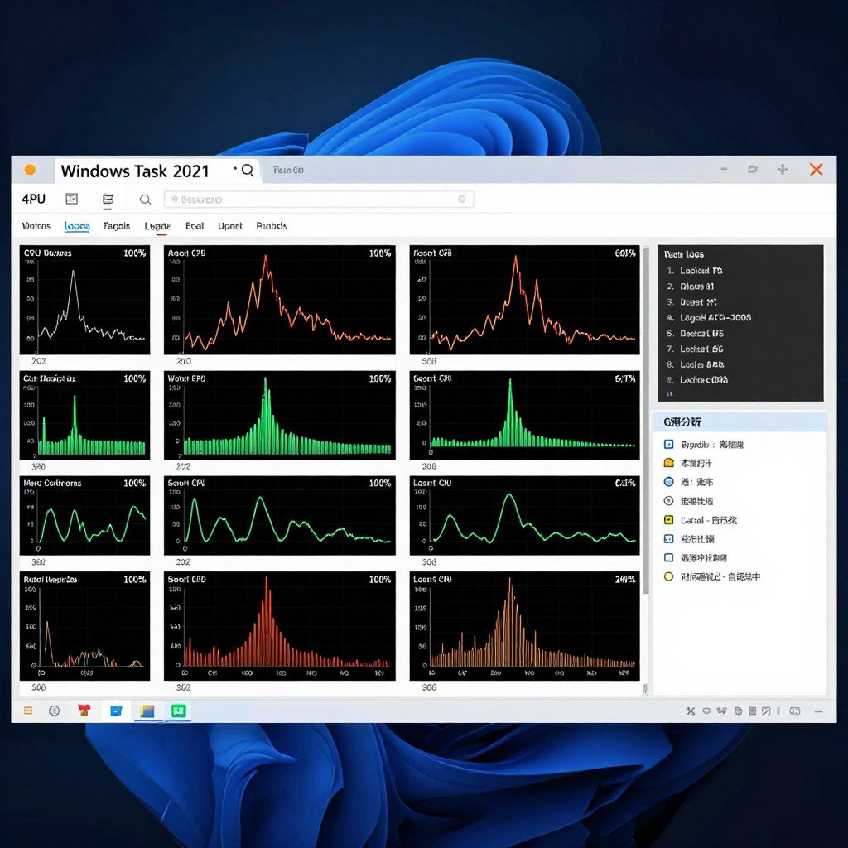Screen dimensions: 848x848
Task: Click the dash icon at tray far right
Action: 818,711
